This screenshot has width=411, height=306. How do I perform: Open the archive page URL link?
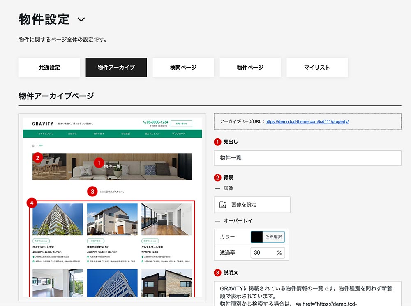coord(307,122)
